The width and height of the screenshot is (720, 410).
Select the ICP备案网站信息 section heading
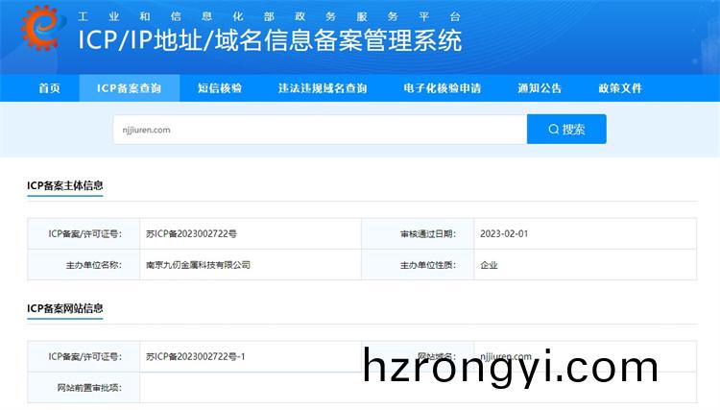pyautogui.click(x=64, y=308)
